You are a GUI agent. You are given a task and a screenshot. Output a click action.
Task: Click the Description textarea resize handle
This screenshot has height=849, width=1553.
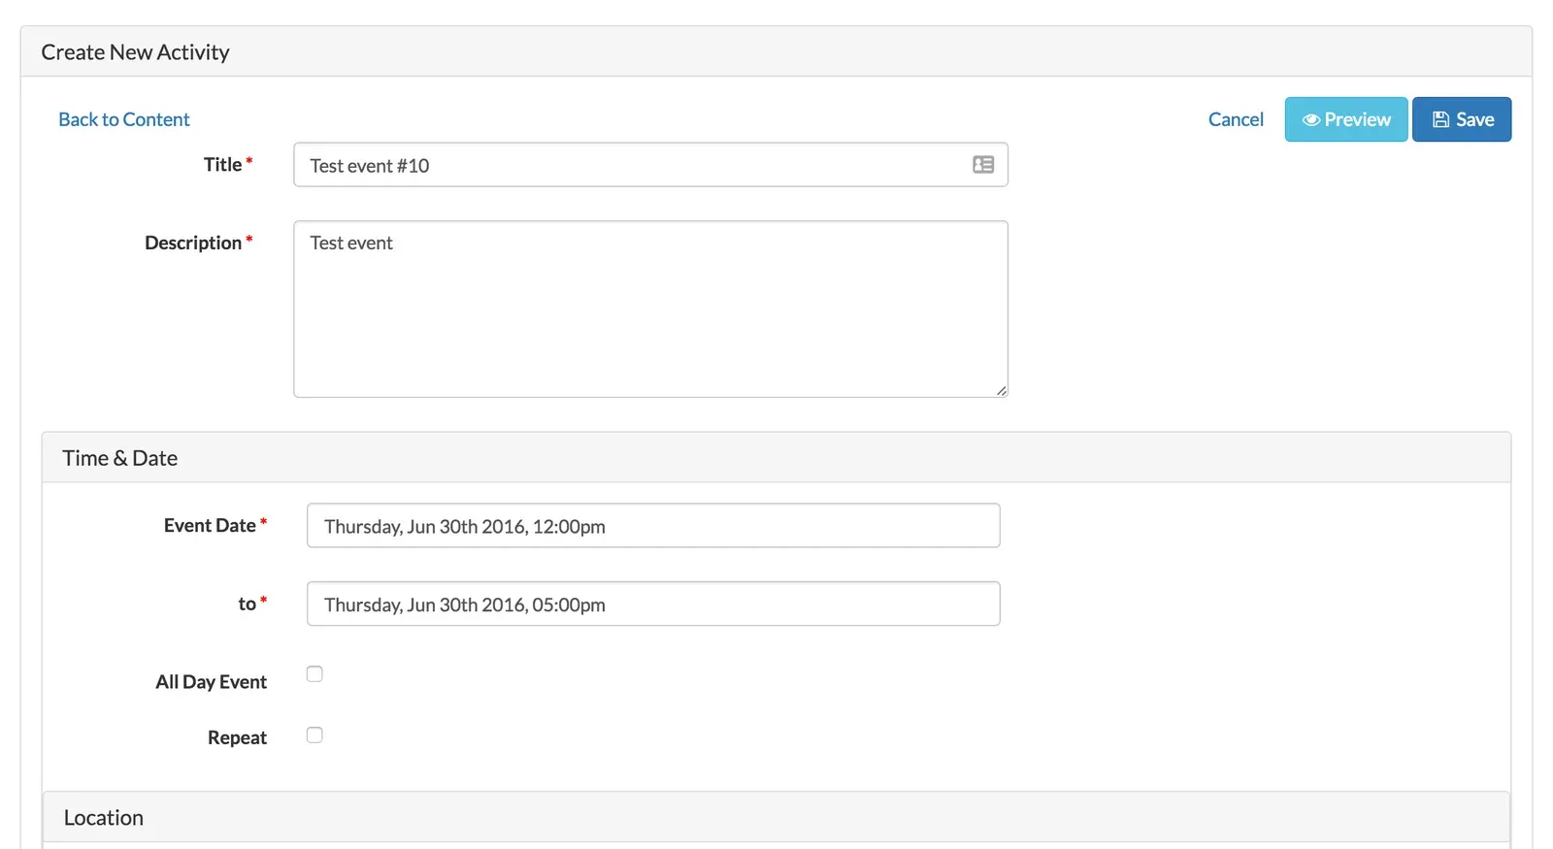point(1002,391)
